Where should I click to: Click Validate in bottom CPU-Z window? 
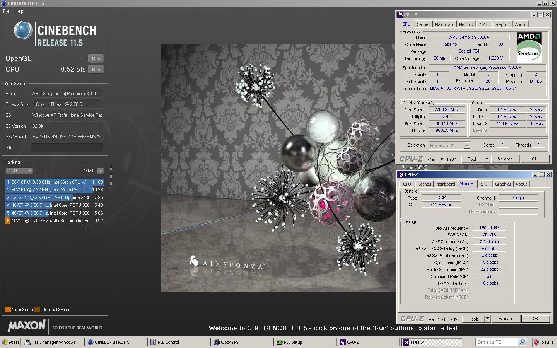pos(506,319)
